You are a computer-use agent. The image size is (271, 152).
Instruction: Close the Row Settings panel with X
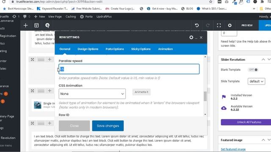coord(201,38)
